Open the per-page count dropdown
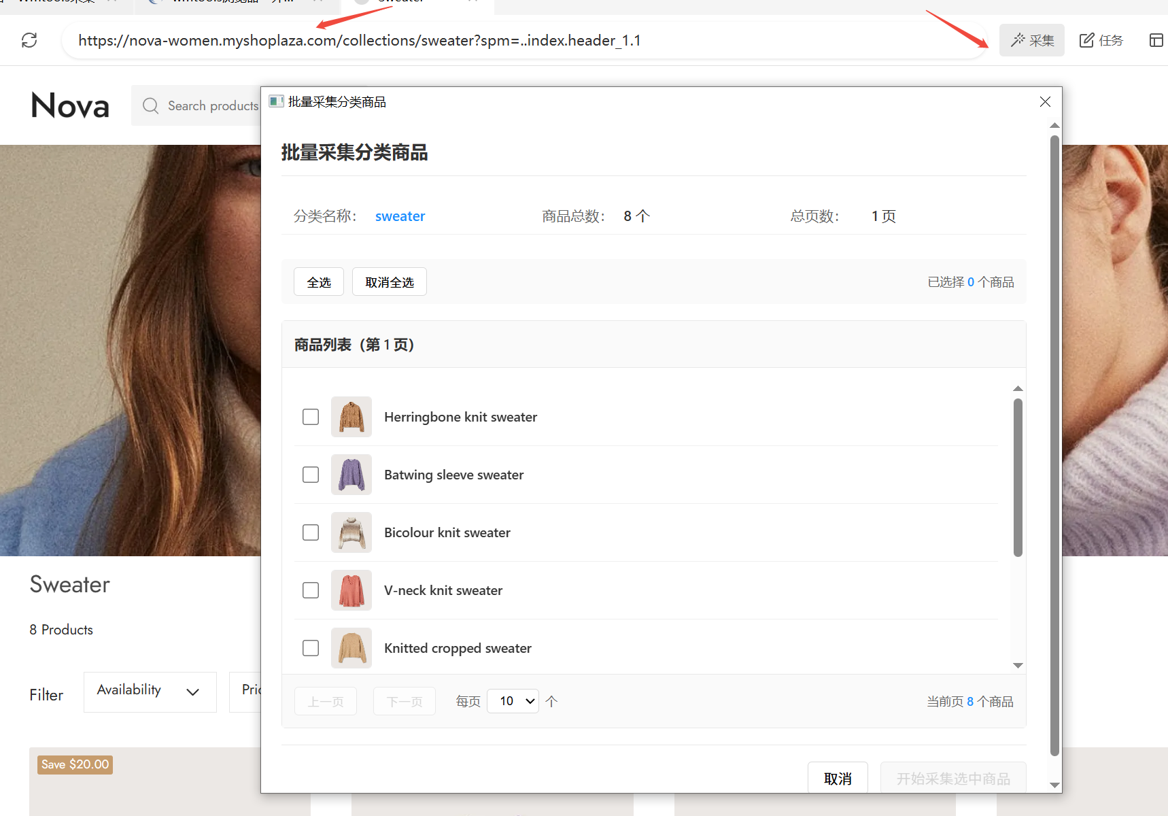 (x=513, y=701)
